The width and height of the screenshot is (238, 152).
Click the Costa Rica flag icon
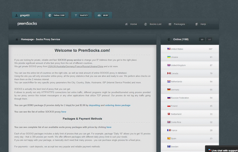coord(169,122)
